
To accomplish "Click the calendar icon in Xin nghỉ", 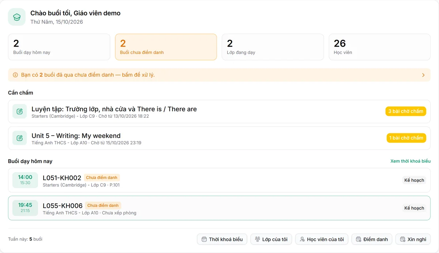I will 403,240.
